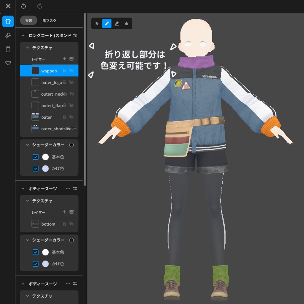The width and height of the screenshot is (304, 304).
Task: Collapse the ロングコート (スタンド section
Action: [23, 35]
